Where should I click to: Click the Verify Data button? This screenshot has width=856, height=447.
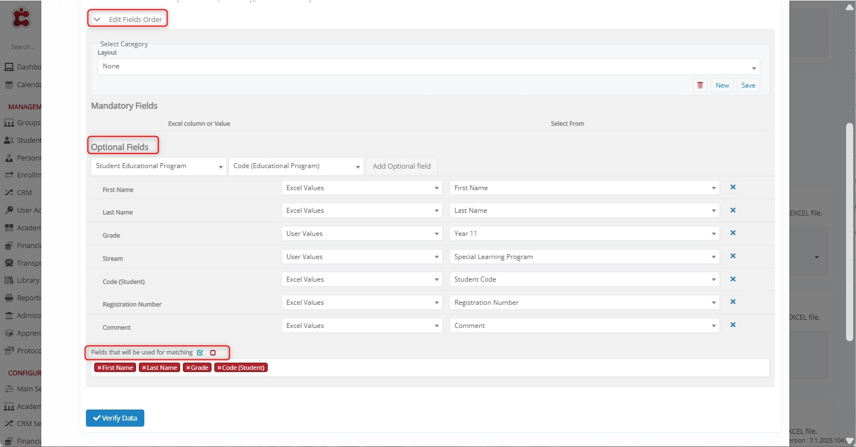(115, 418)
